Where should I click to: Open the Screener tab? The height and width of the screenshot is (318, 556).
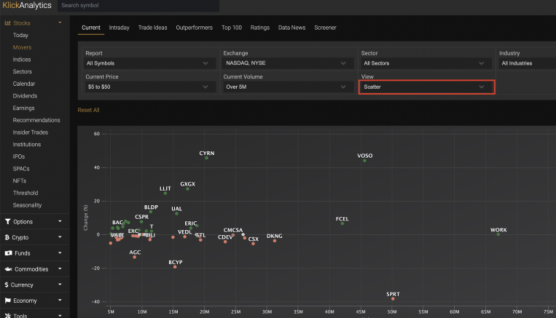[325, 28]
